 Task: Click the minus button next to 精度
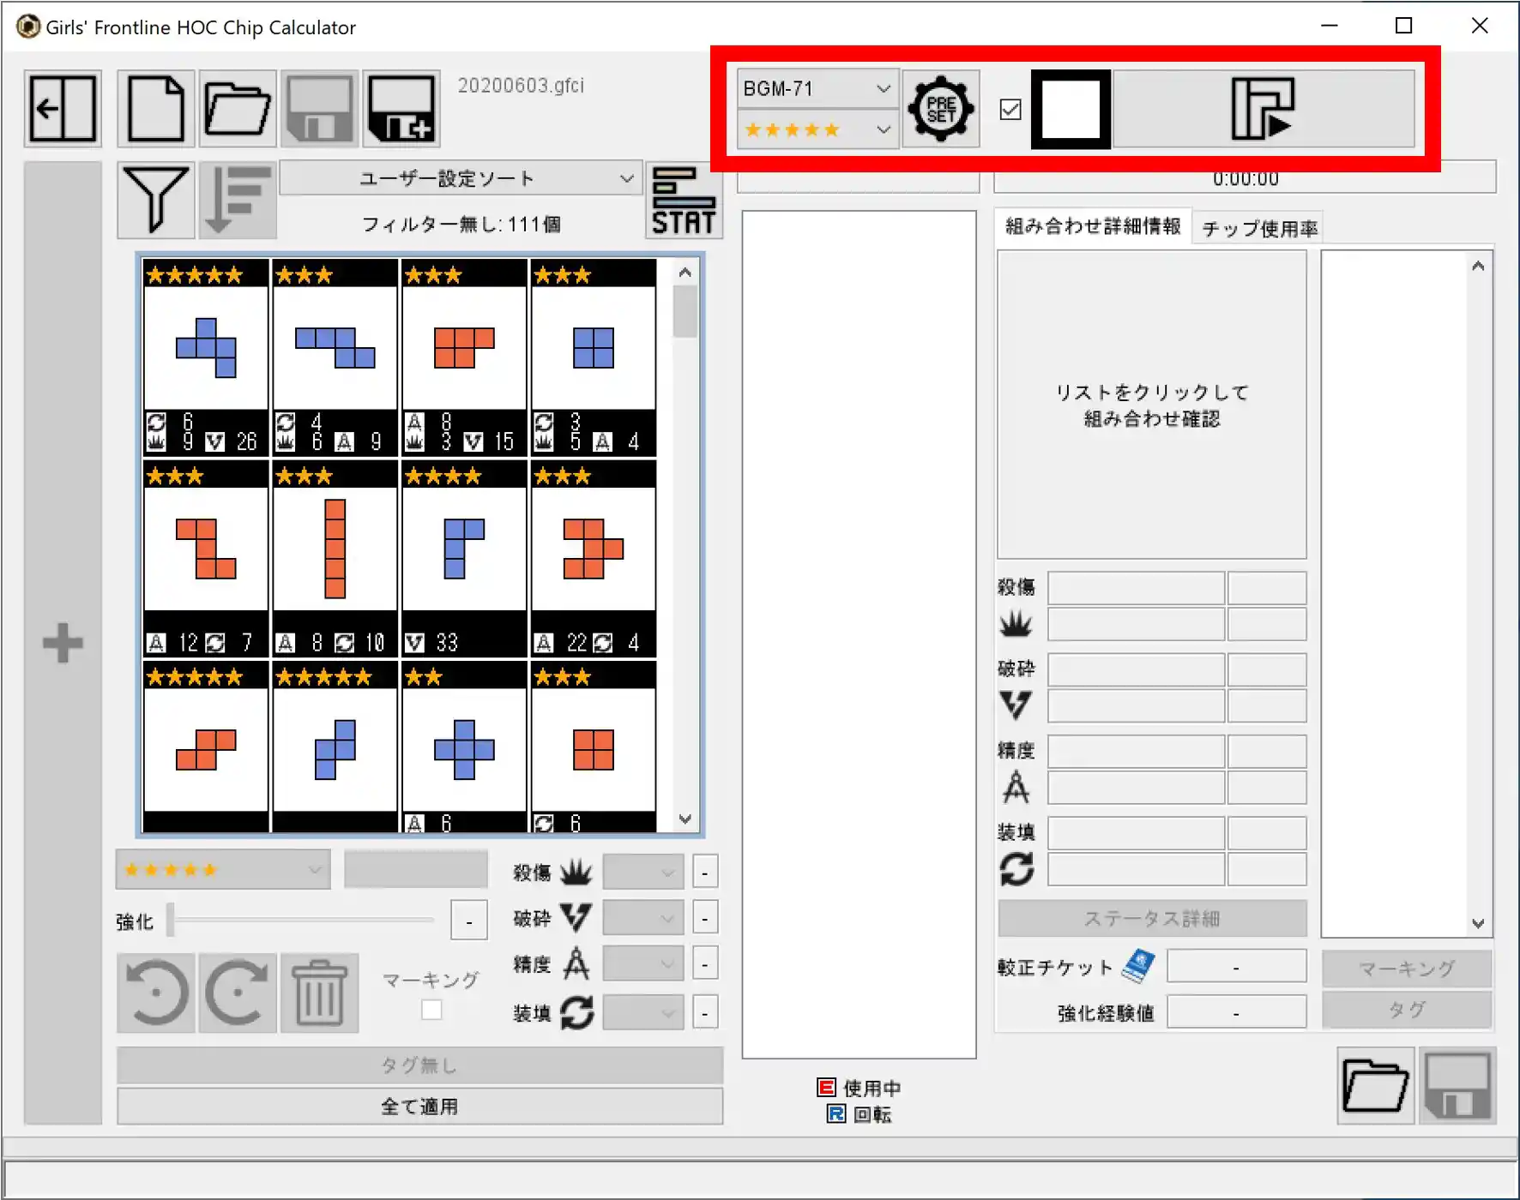pos(705,964)
